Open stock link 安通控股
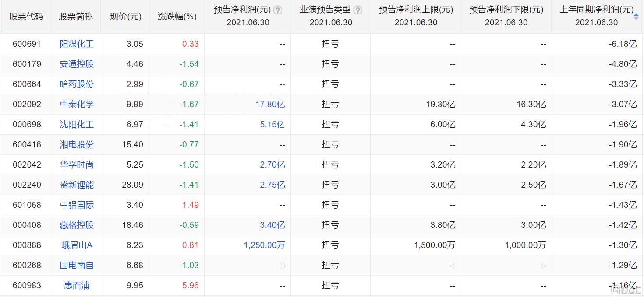The image size is (644, 297). [x=77, y=64]
